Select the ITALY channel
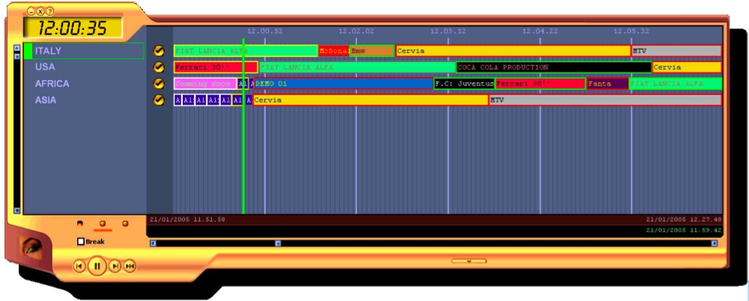 pos(84,51)
